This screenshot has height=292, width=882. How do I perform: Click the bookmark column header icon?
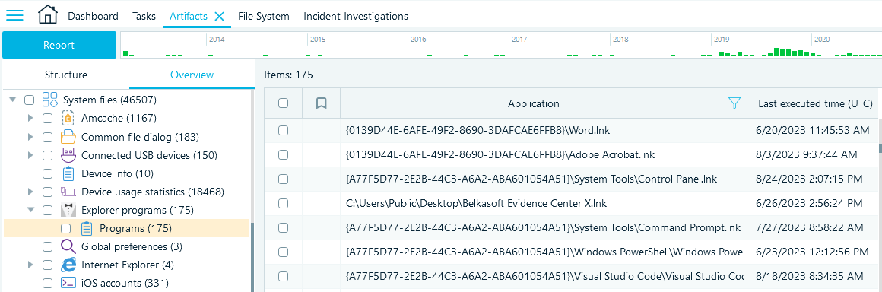click(x=321, y=103)
